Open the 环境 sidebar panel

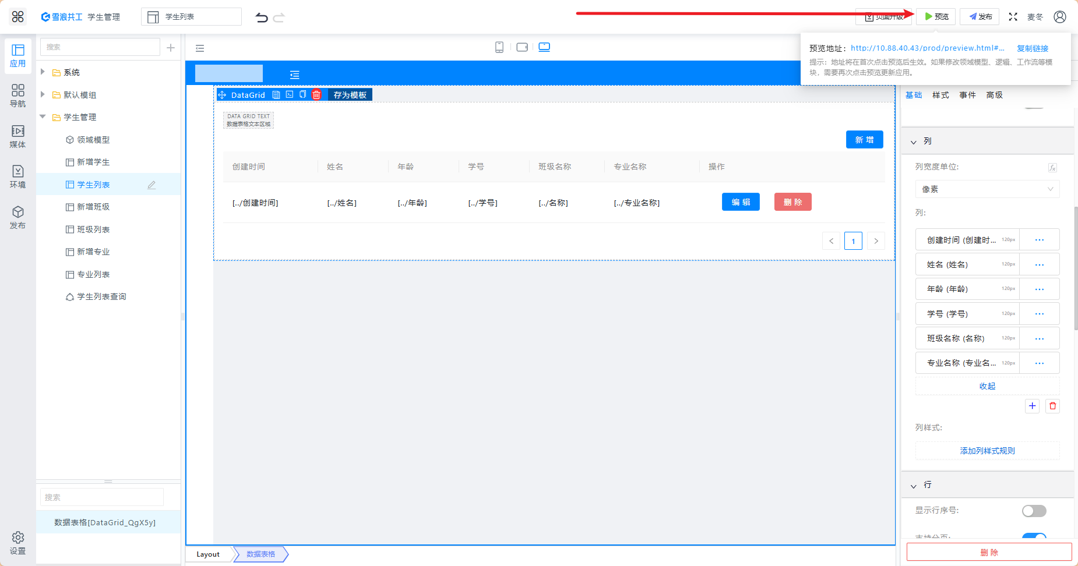(x=18, y=177)
